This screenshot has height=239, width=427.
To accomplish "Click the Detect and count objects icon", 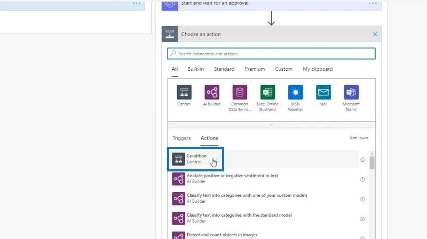I will pyautogui.click(x=178, y=235).
